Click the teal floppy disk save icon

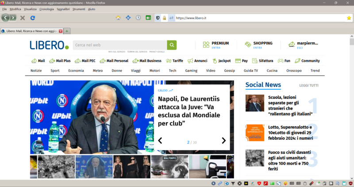344,183
